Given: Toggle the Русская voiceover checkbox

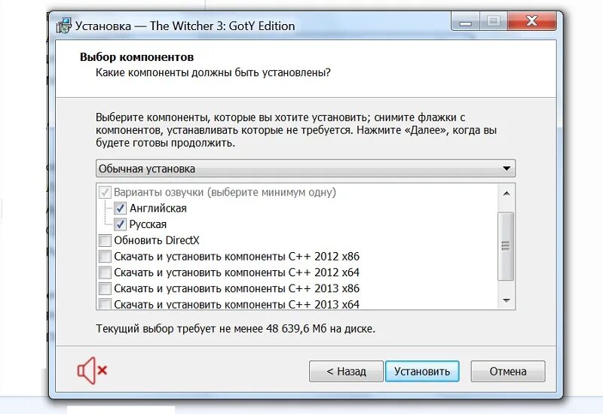Looking at the screenshot, I should point(120,224).
